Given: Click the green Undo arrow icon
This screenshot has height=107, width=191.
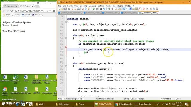Looking at the screenshot, I should click(93, 9).
